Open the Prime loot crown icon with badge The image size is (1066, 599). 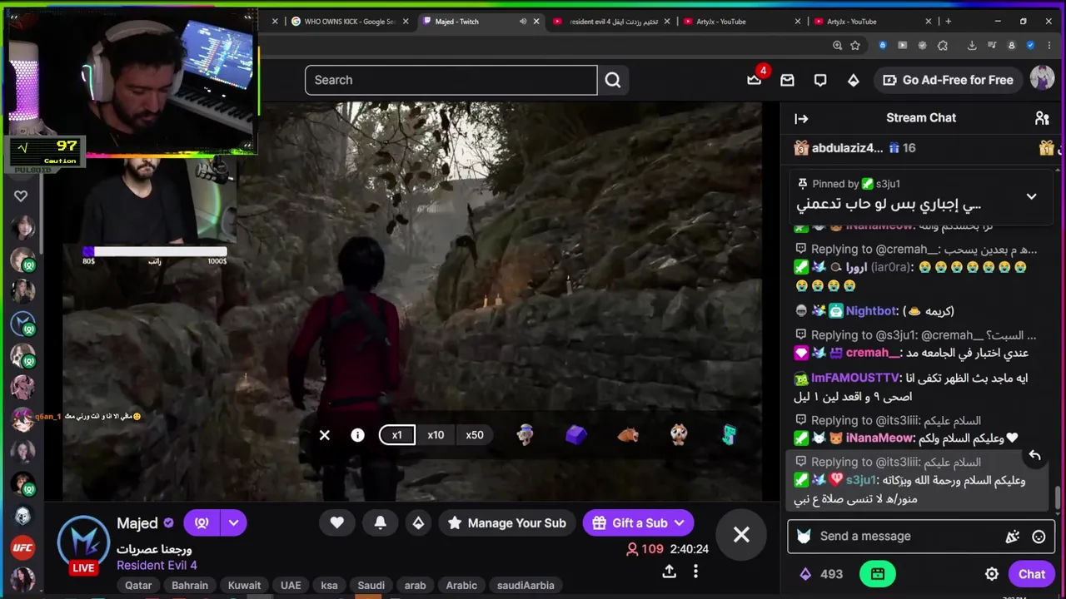pyautogui.click(x=755, y=79)
